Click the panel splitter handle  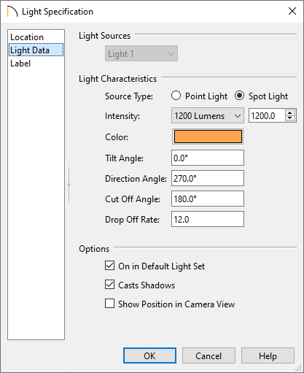[69, 185]
